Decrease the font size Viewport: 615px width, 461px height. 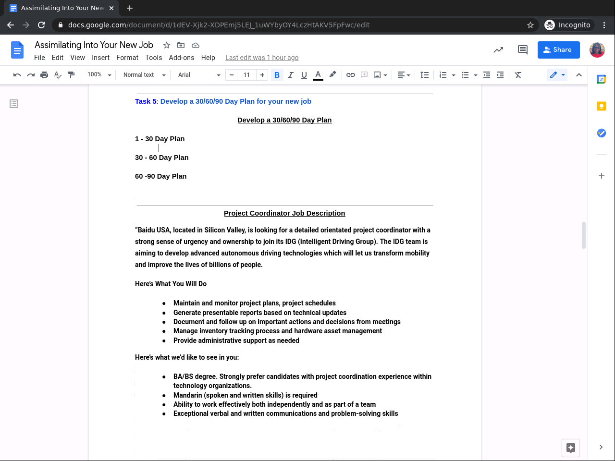[x=232, y=75]
